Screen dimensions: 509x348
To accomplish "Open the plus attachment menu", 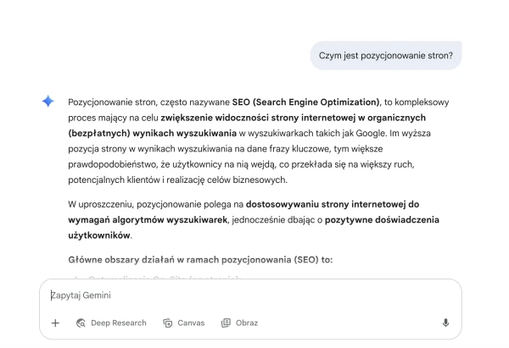I will coord(55,323).
